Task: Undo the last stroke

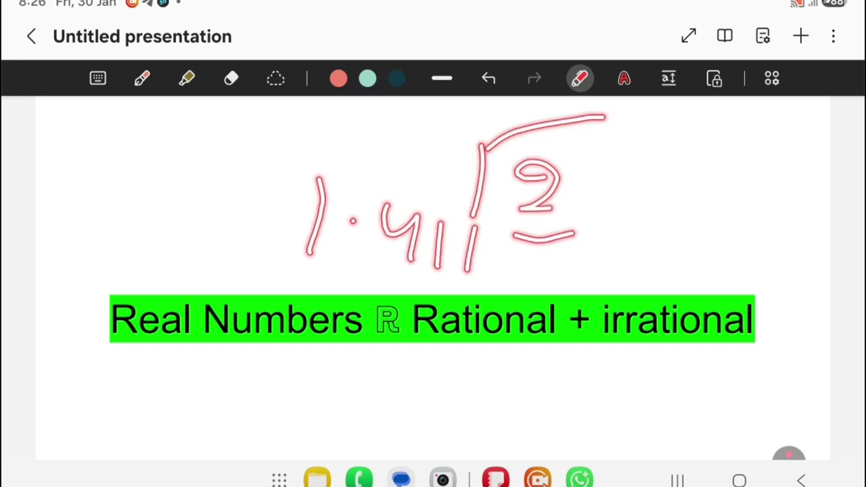Action: (x=488, y=78)
